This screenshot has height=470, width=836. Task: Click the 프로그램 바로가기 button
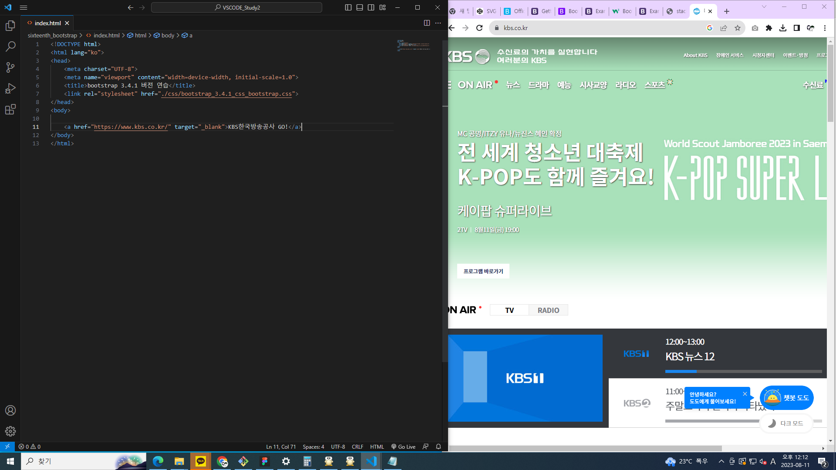[x=483, y=271]
